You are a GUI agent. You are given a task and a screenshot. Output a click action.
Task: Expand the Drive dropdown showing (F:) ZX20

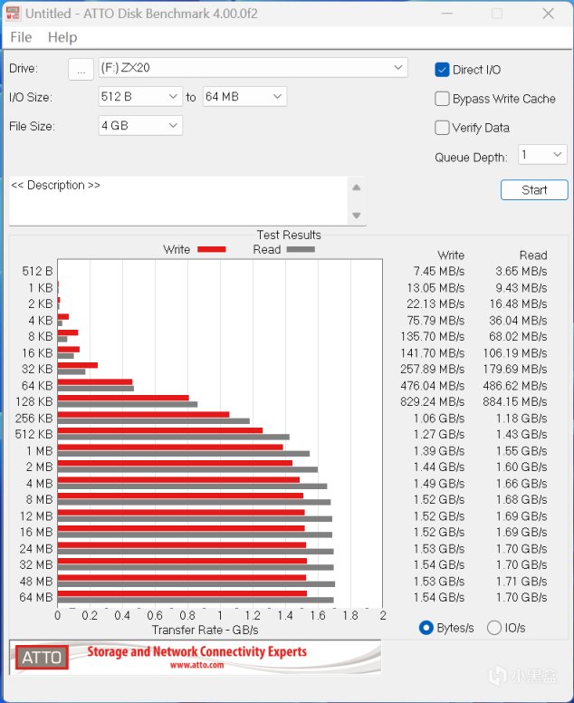point(253,68)
